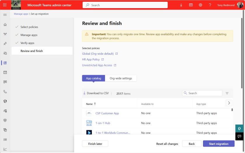Image resolution: width=245 pixels, height=153 pixels.
Task: Open Locations globe icon in sidebar
Action: 5,101
